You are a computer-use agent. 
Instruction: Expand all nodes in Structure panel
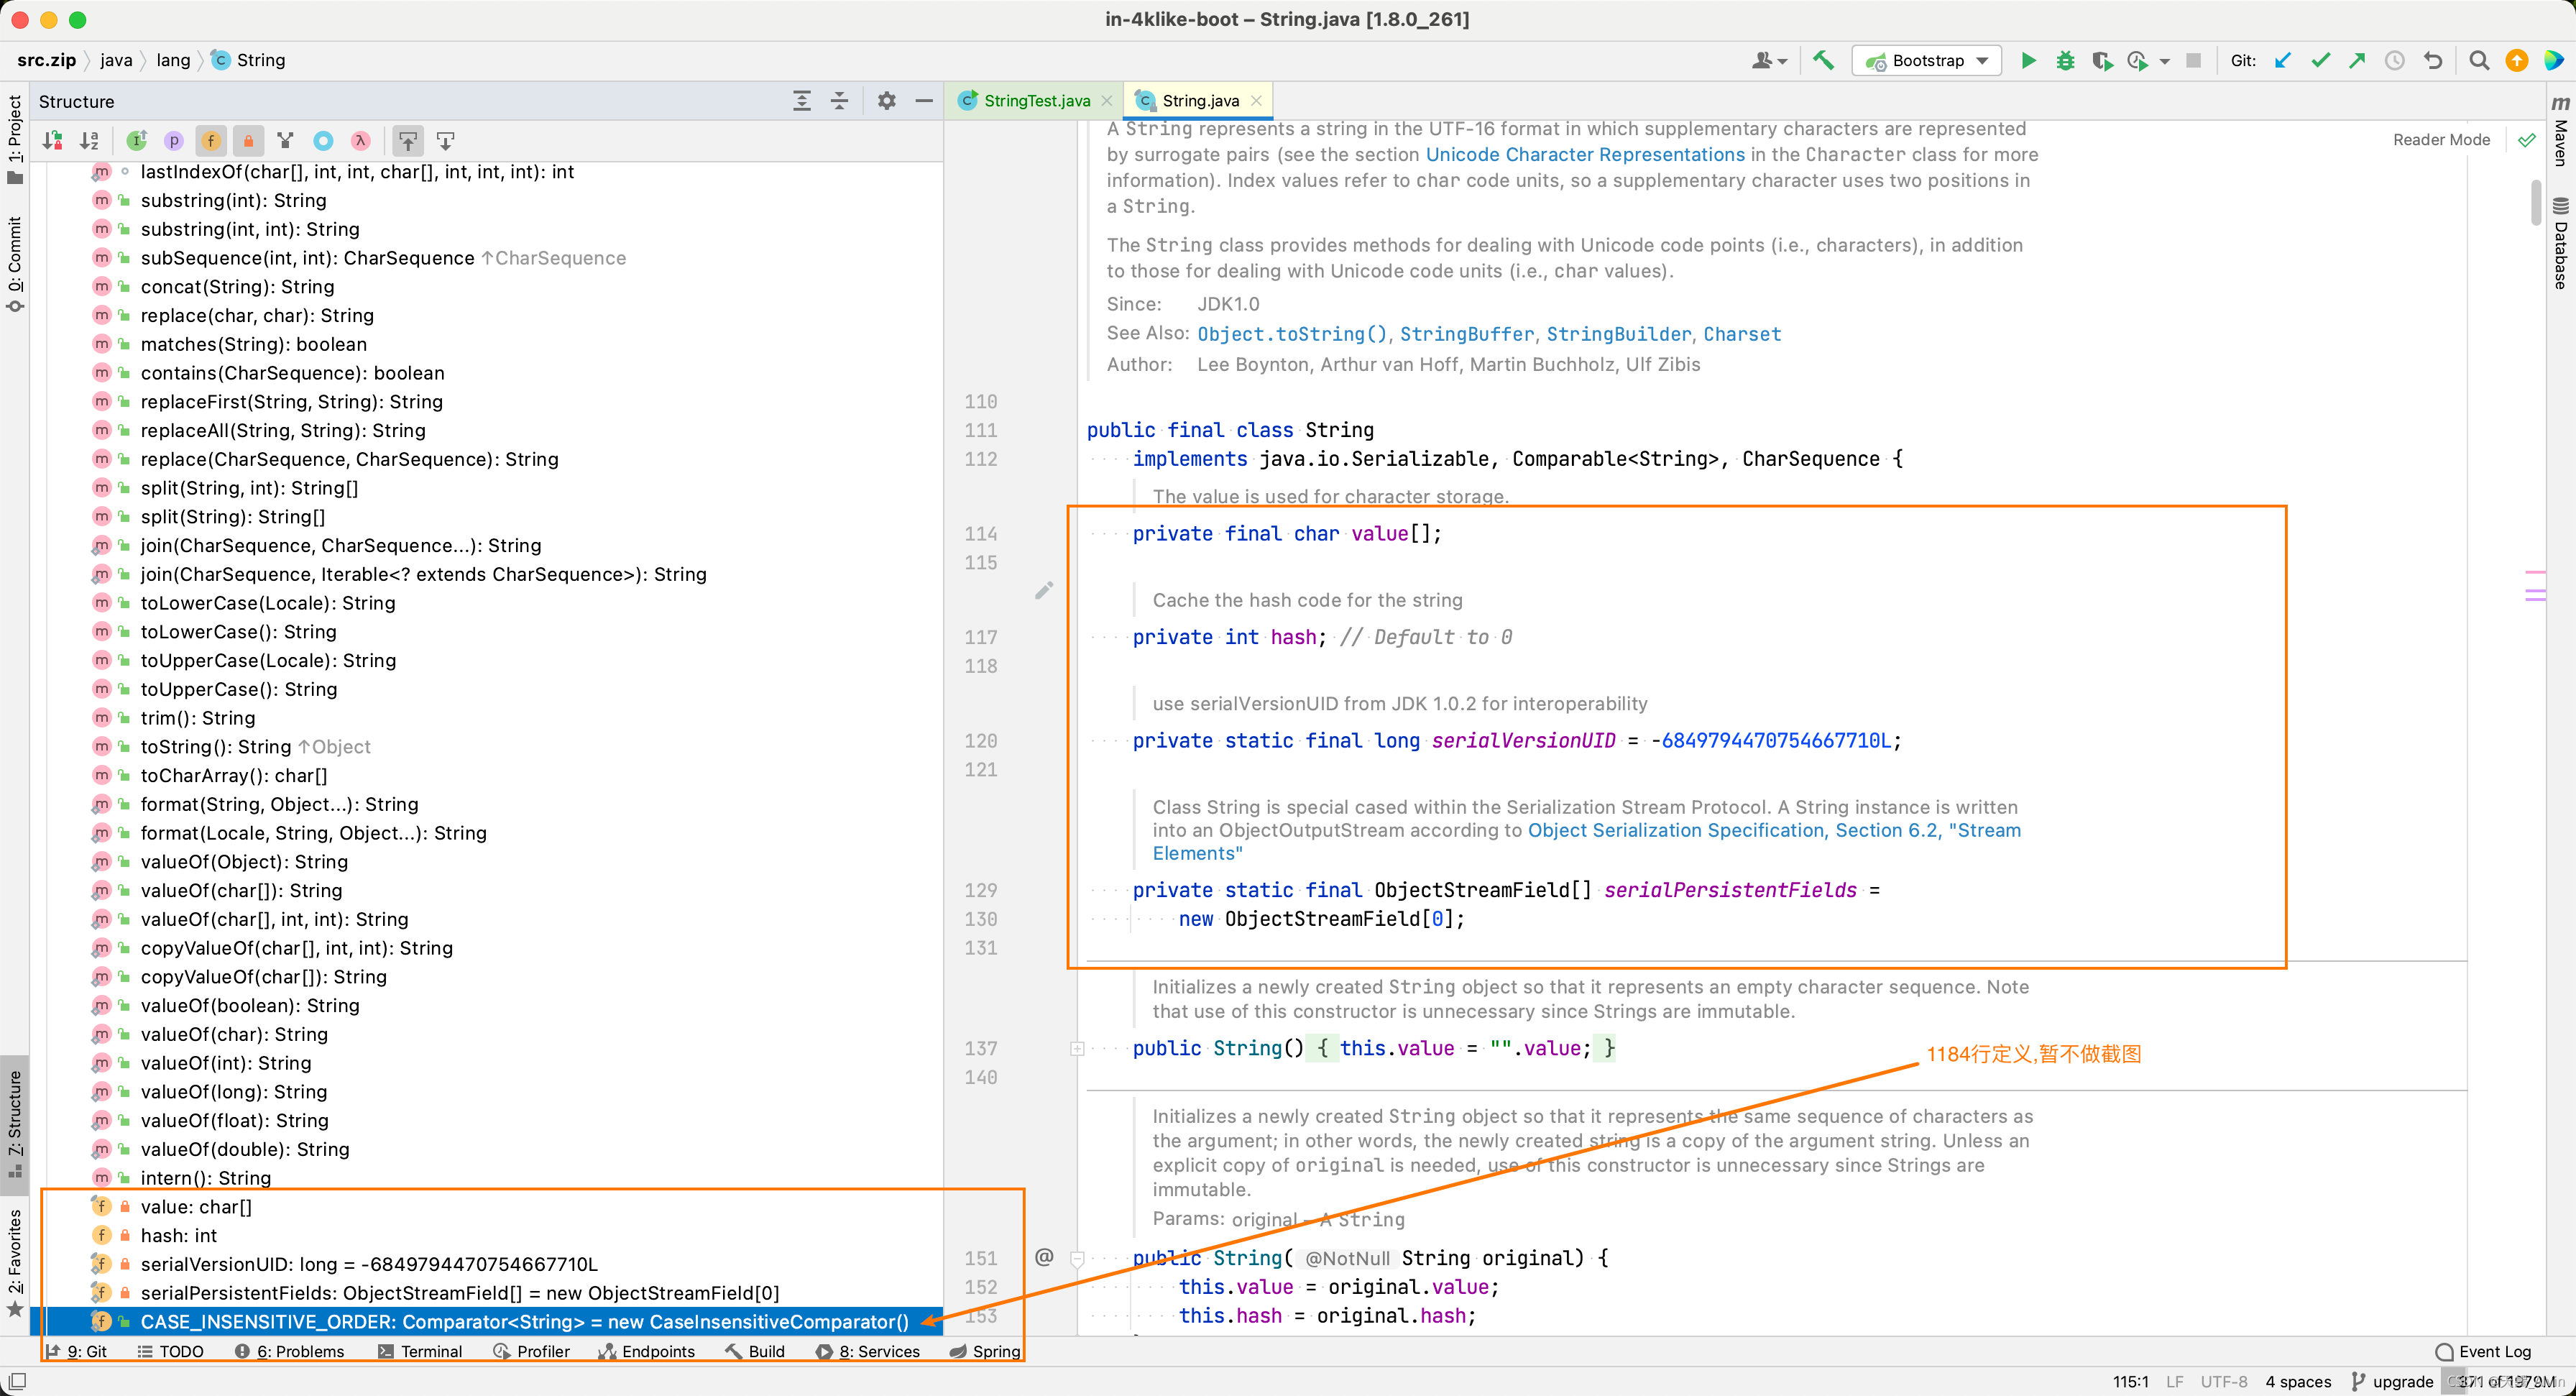point(802,101)
